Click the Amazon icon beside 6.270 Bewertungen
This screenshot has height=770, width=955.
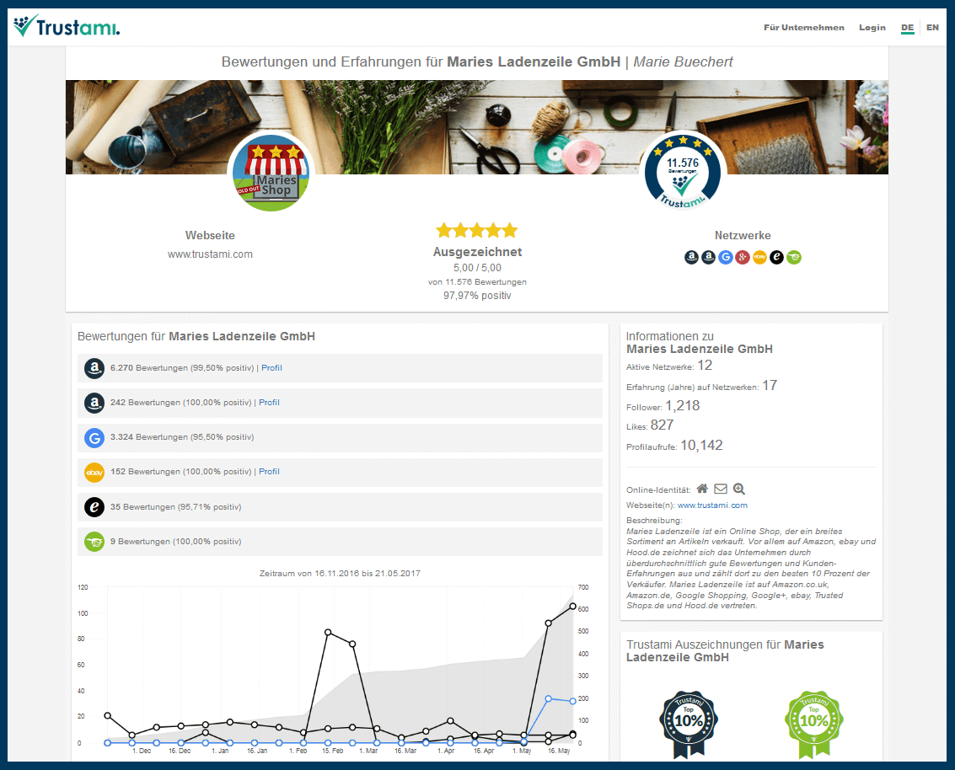point(94,368)
